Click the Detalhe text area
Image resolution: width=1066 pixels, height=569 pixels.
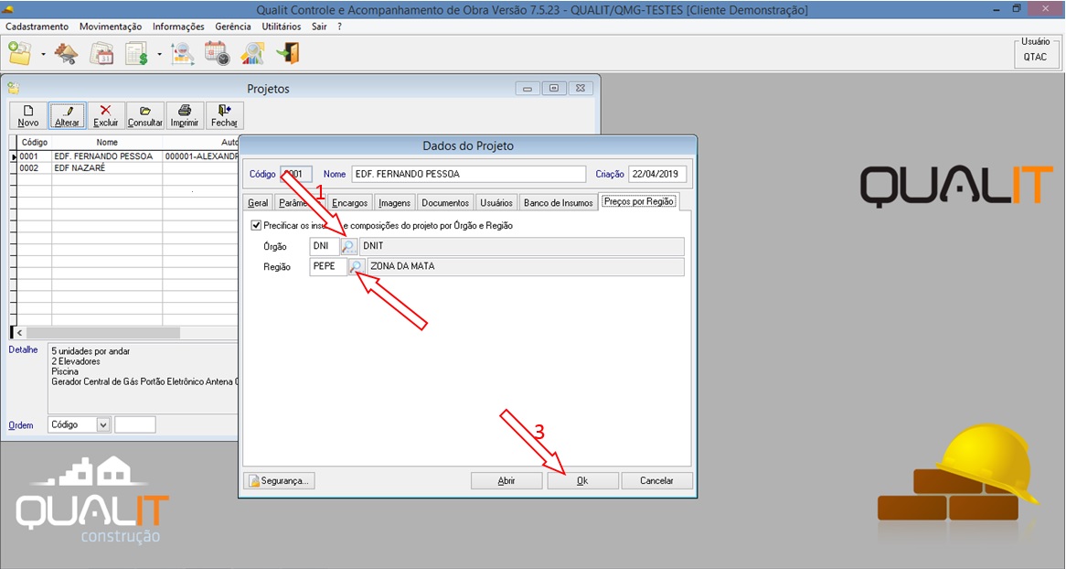click(x=143, y=378)
